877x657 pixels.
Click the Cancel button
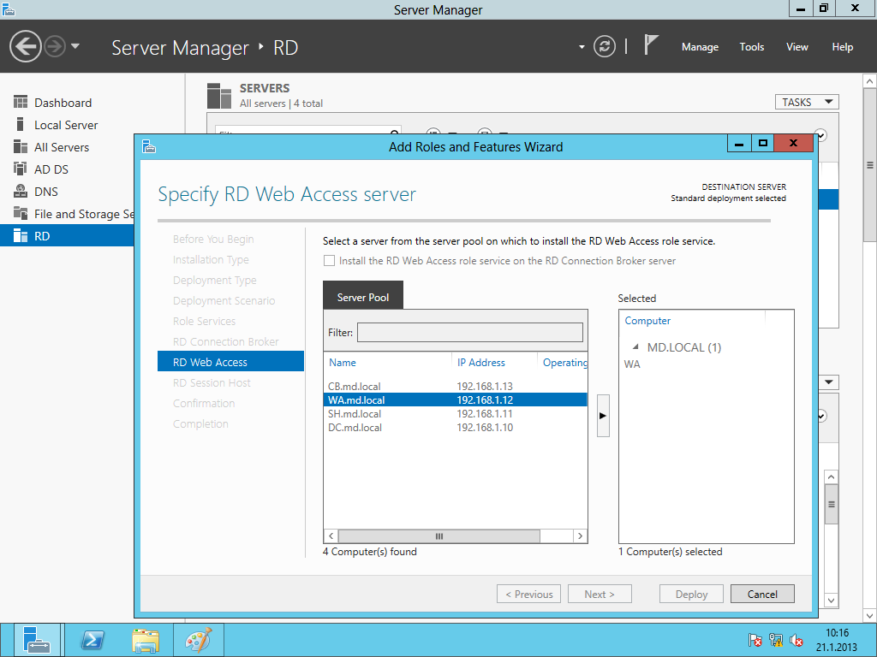click(762, 594)
